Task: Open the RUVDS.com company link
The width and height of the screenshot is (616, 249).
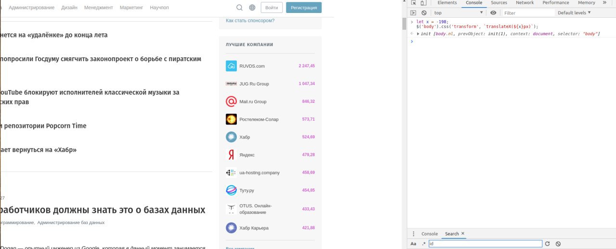Action: tap(252, 66)
